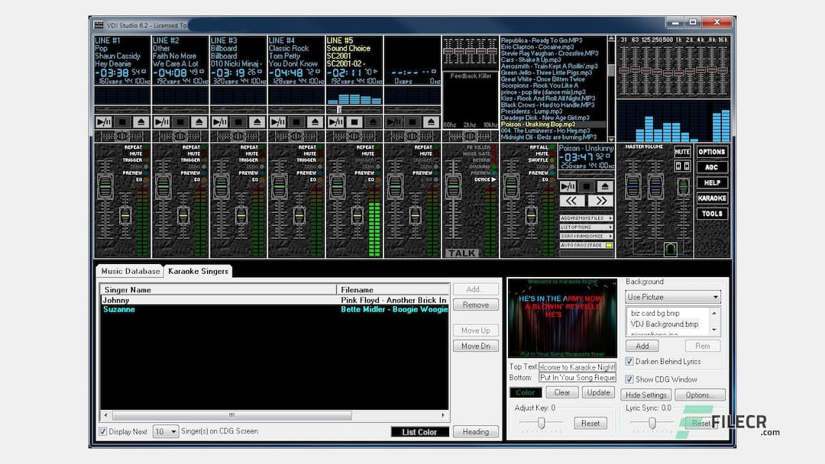The width and height of the screenshot is (825, 464).
Task: Enable PREVIEW on the LINE #3 channel
Action: [262, 172]
